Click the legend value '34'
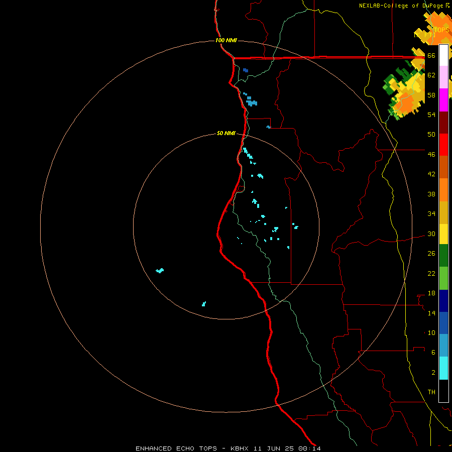The image size is (452, 452). pyautogui.click(x=431, y=213)
